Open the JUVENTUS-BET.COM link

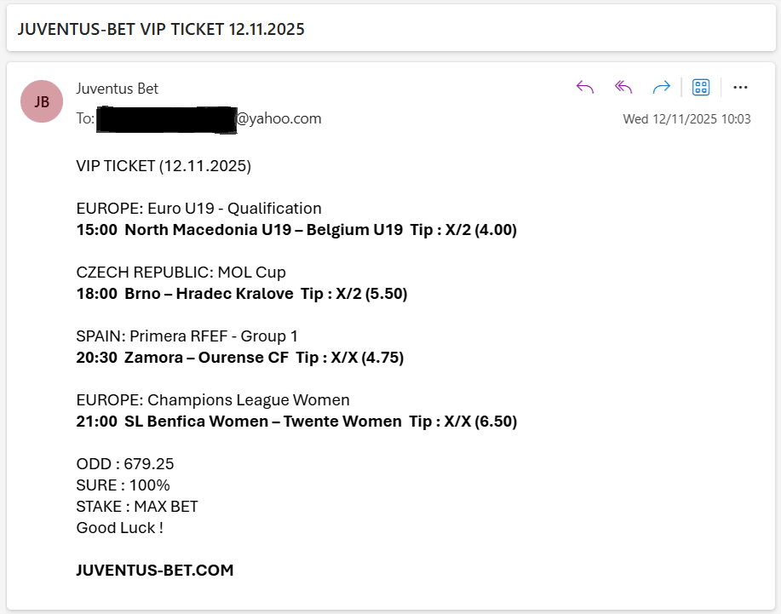click(x=154, y=570)
